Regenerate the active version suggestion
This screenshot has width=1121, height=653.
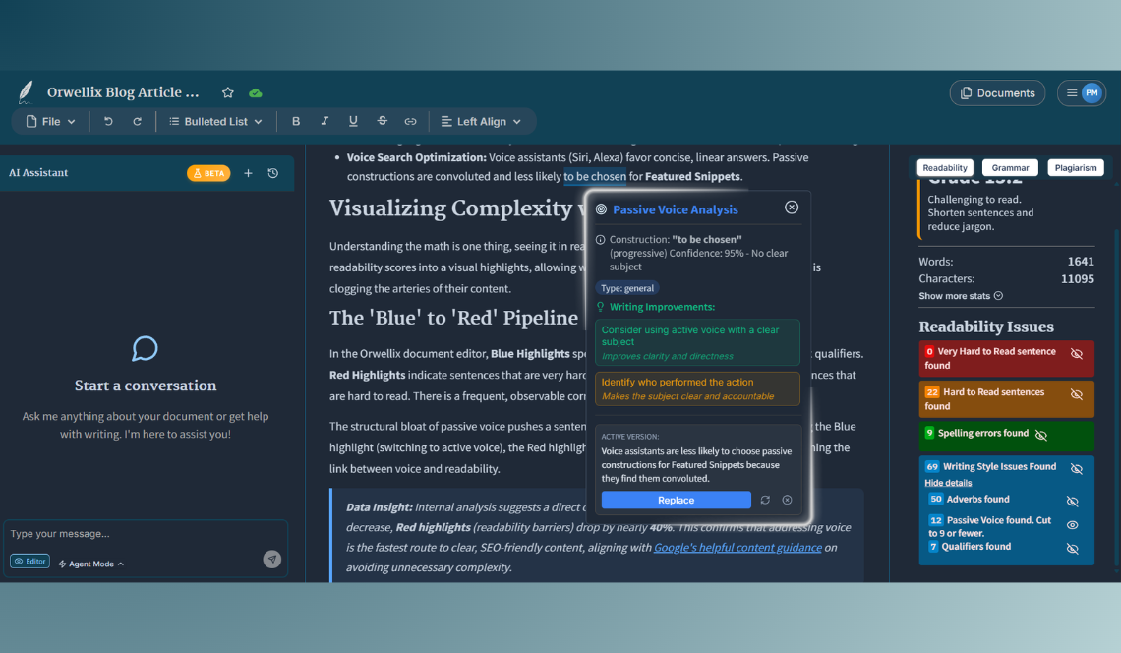tap(765, 500)
